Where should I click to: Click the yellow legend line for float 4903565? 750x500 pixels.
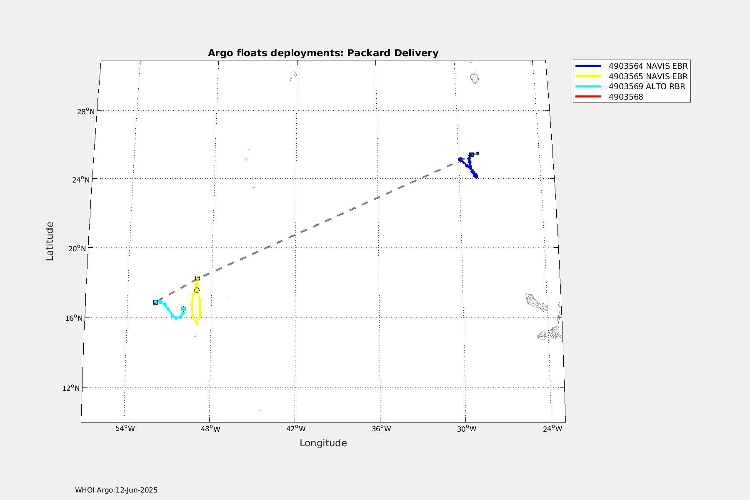(x=588, y=76)
